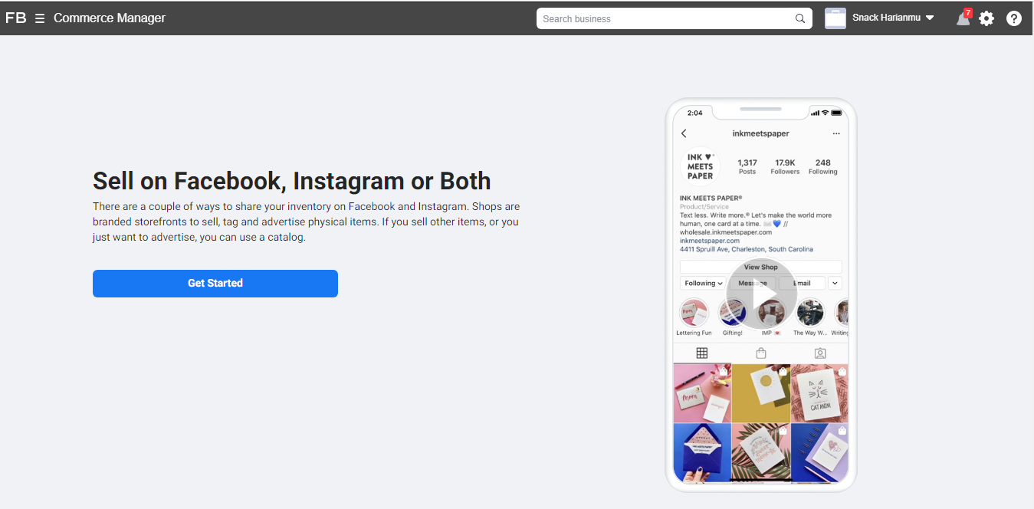This screenshot has height=509, width=1034.
Task: Click the Snack Harianmu business avatar icon
Action: point(835,18)
